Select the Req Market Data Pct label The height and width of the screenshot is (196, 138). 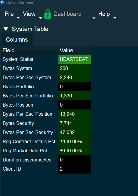pos(25,151)
